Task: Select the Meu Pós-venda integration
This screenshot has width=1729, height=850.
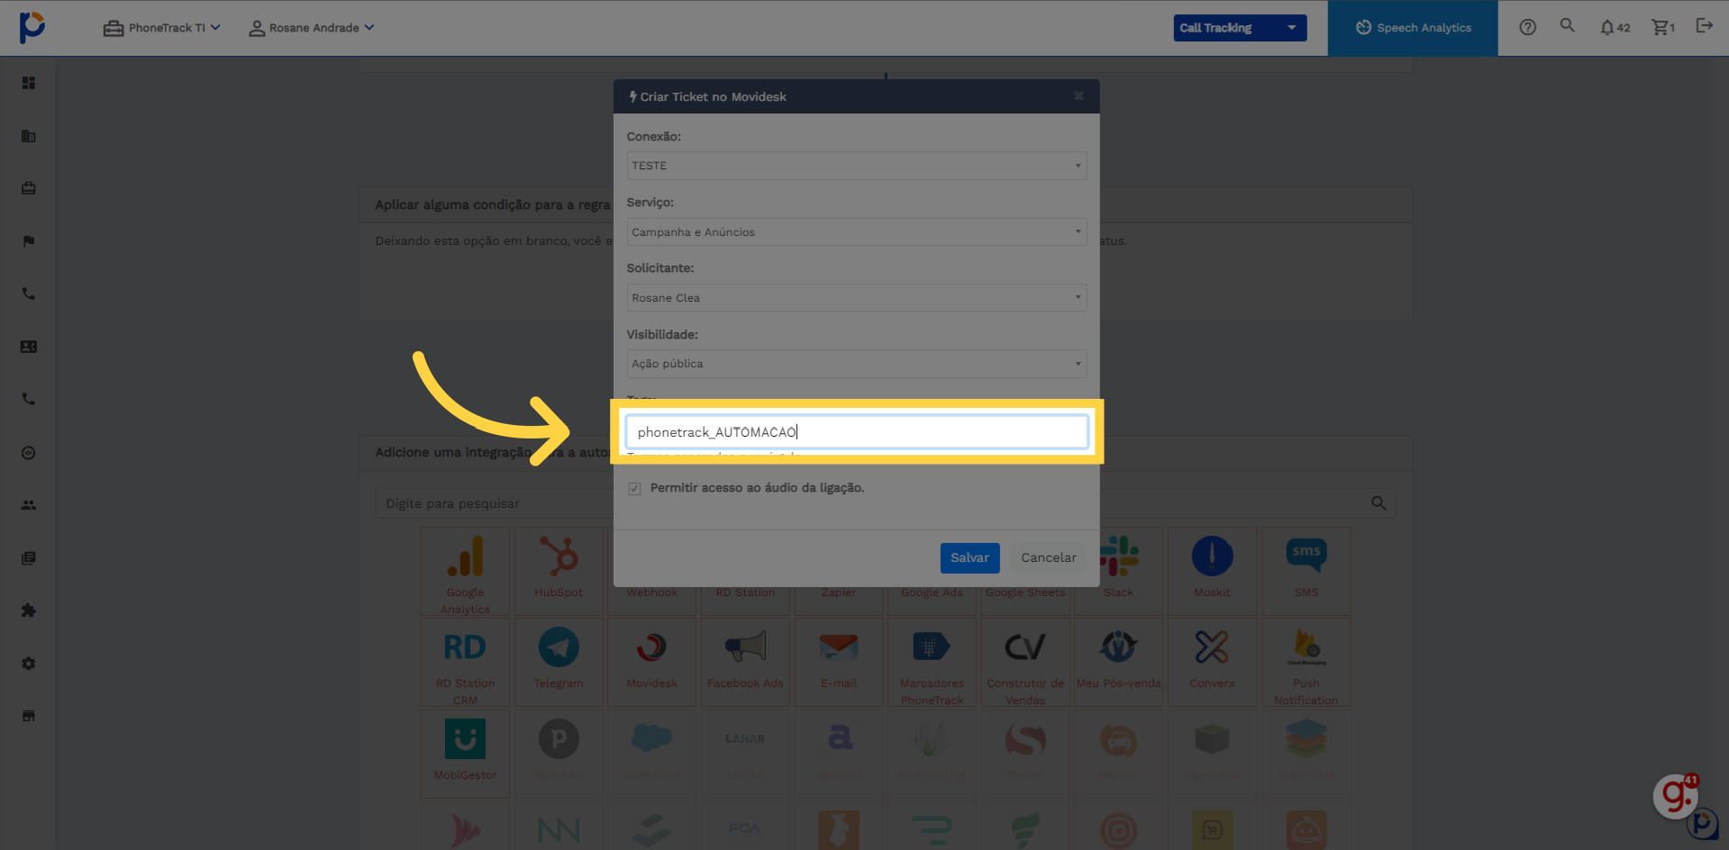Action: 1119,663
